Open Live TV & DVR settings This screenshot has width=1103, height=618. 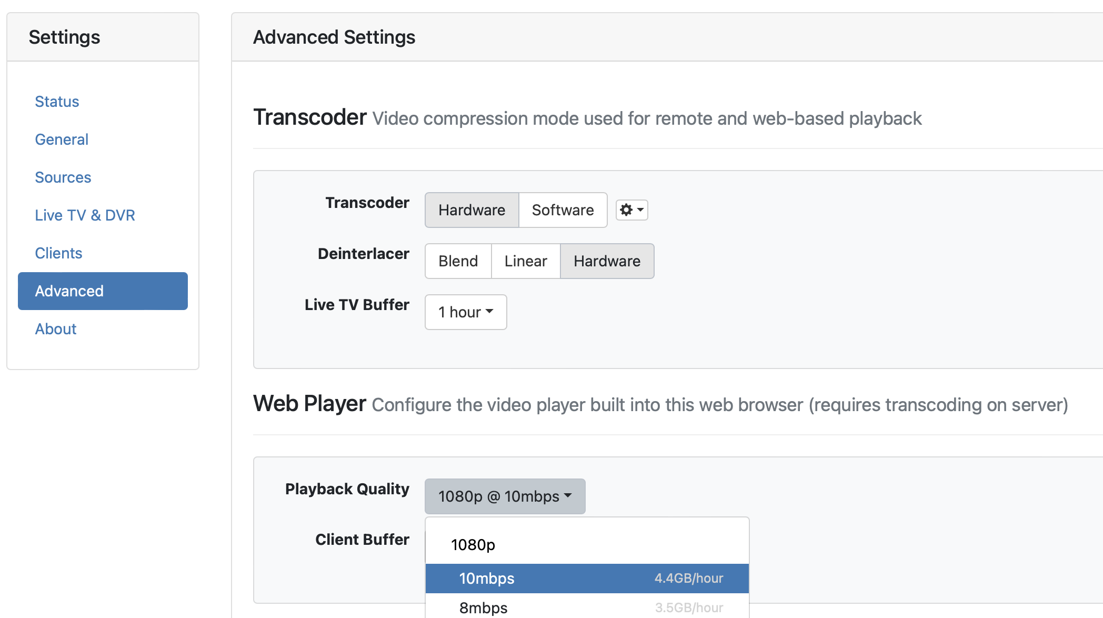85,215
